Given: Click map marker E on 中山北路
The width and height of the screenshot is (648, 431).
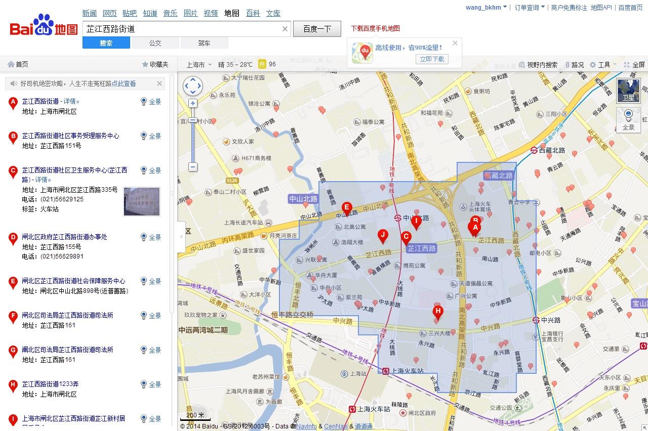Looking at the screenshot, I should [x=347, y=209].
